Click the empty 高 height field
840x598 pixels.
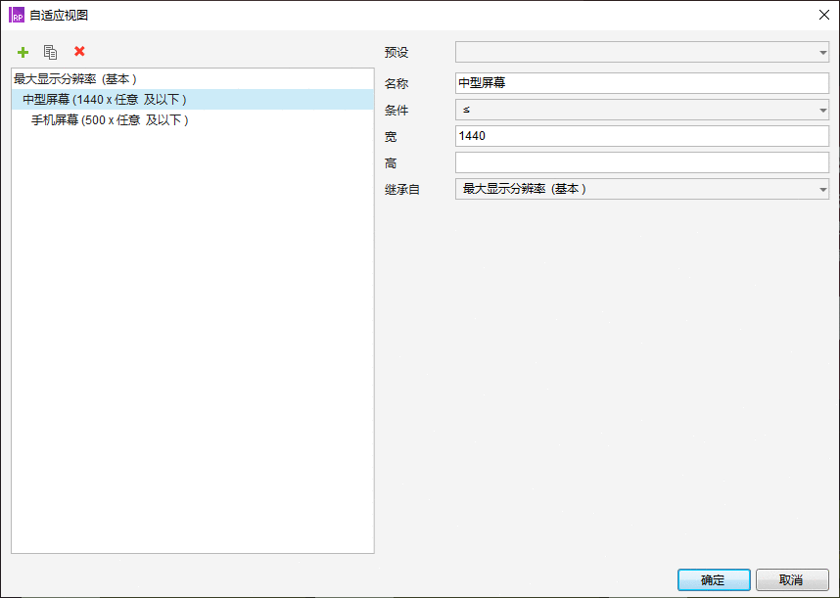pos(642,162)
